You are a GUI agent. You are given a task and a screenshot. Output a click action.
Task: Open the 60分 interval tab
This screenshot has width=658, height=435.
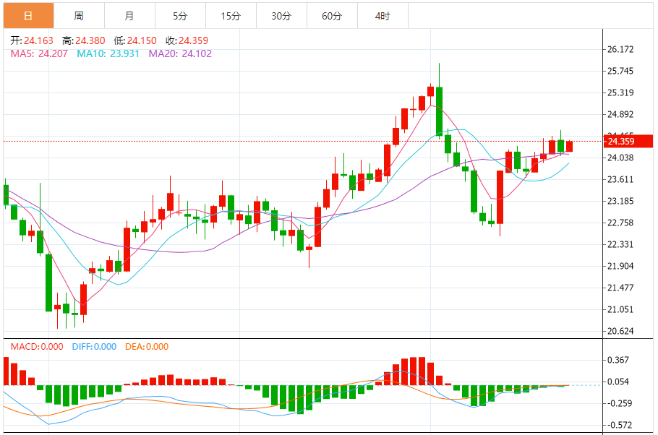(332, 16)
